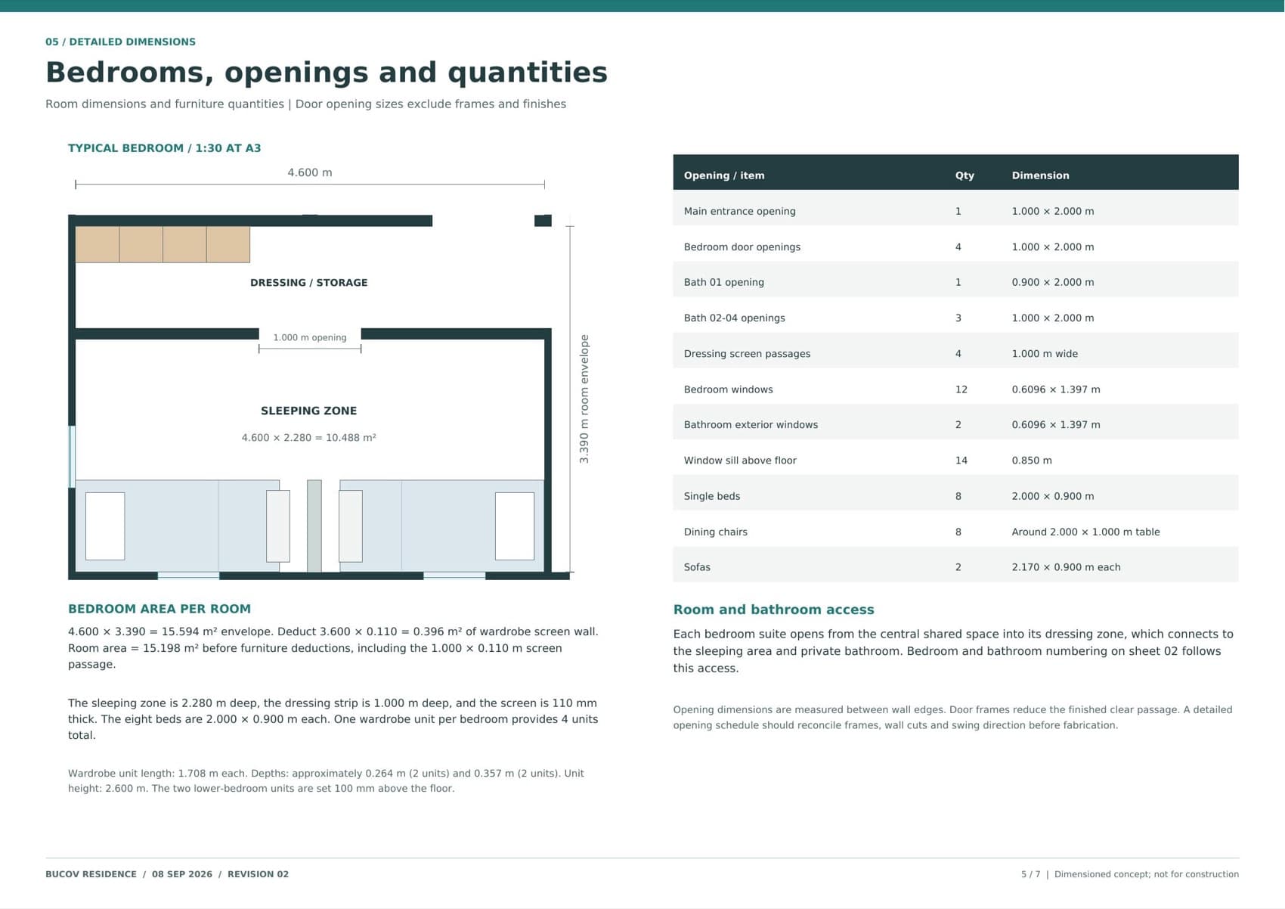Select the '1.000 m opening' dimension label
The width and height of the screenshot is (1285, 909).
(310, 337)
